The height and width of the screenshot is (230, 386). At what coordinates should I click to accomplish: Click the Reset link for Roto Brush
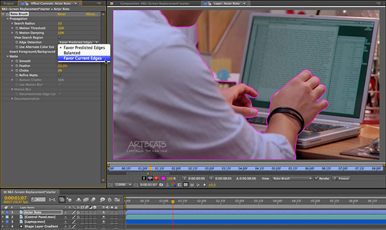[x=62, y=14]
